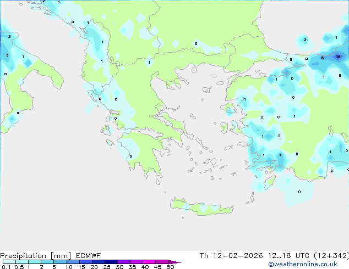Click the 20–25 mm legend swatch

point(99,262)
